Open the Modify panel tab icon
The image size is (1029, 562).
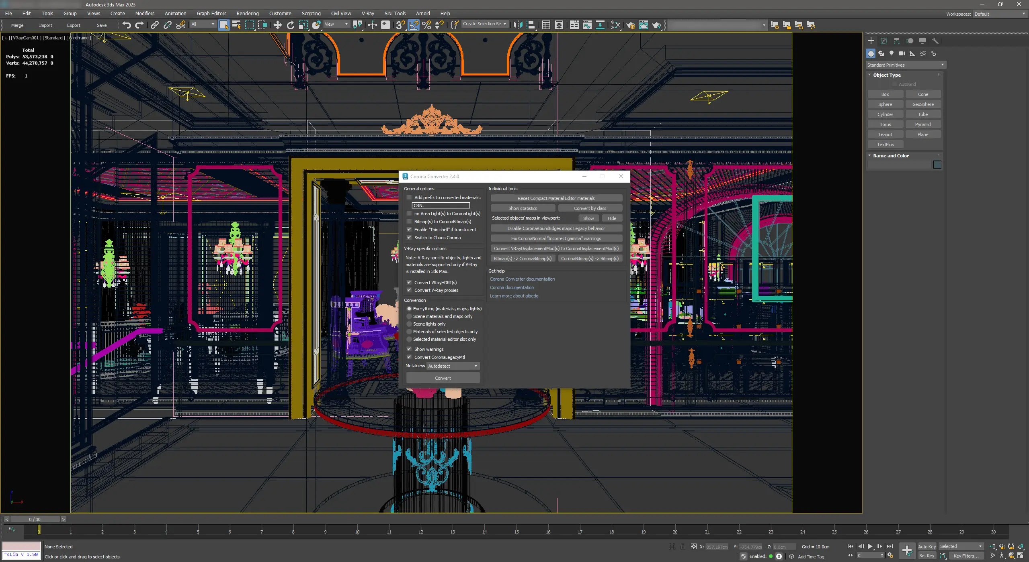(x=883, y=41)
